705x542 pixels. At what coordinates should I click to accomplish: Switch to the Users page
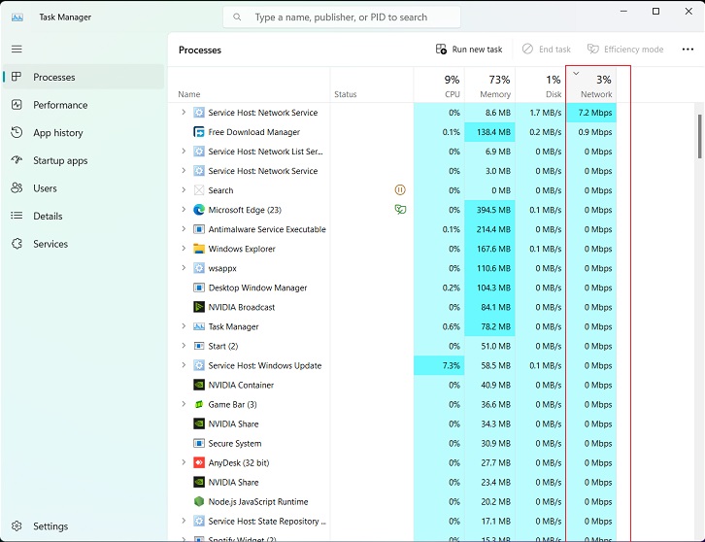point(84,188)
